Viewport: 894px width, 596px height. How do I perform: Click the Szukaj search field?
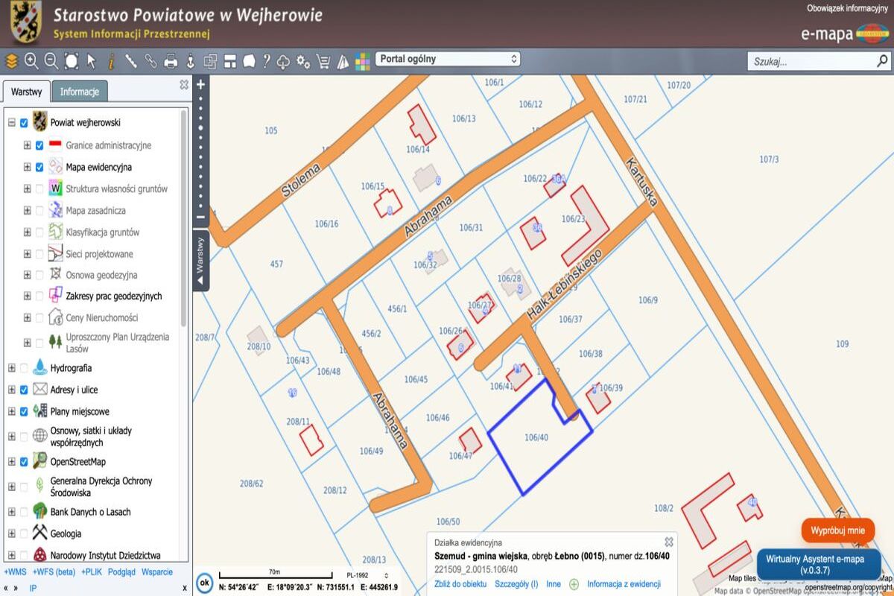pos(811,62)
